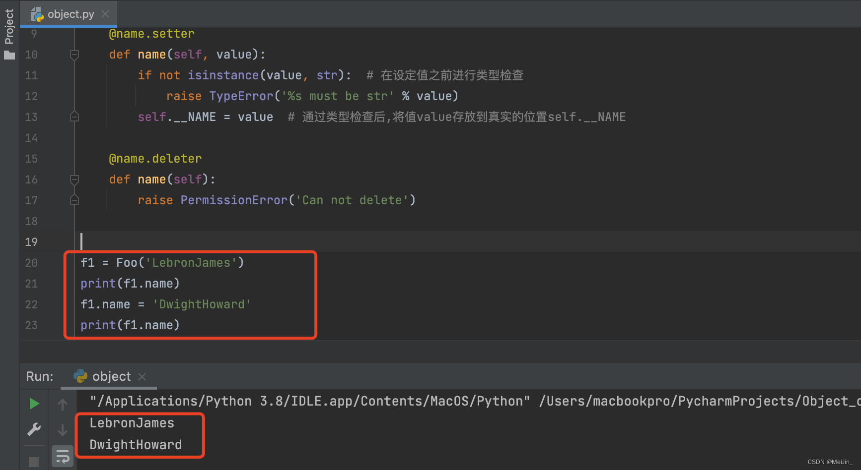This screenshot has height=470, width=861.
Task: Click the Python file icon on object.py tab
Action: (x=37, y=14)
